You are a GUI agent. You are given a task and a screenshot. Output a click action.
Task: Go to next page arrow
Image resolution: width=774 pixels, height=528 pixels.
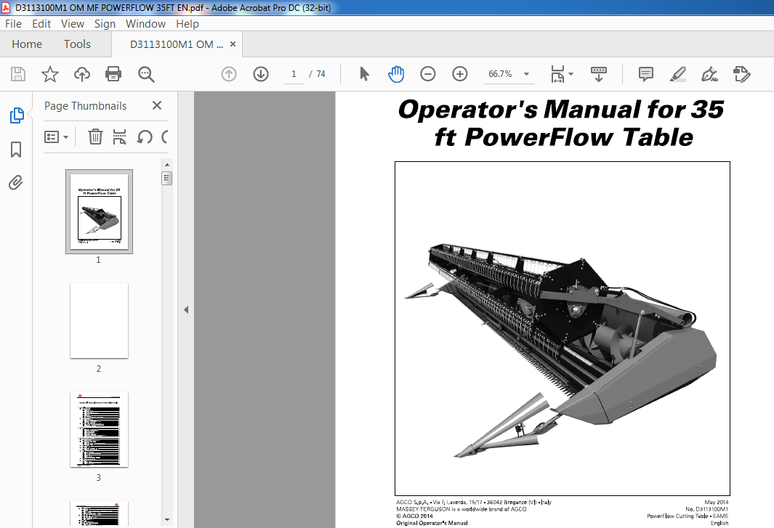261,74
